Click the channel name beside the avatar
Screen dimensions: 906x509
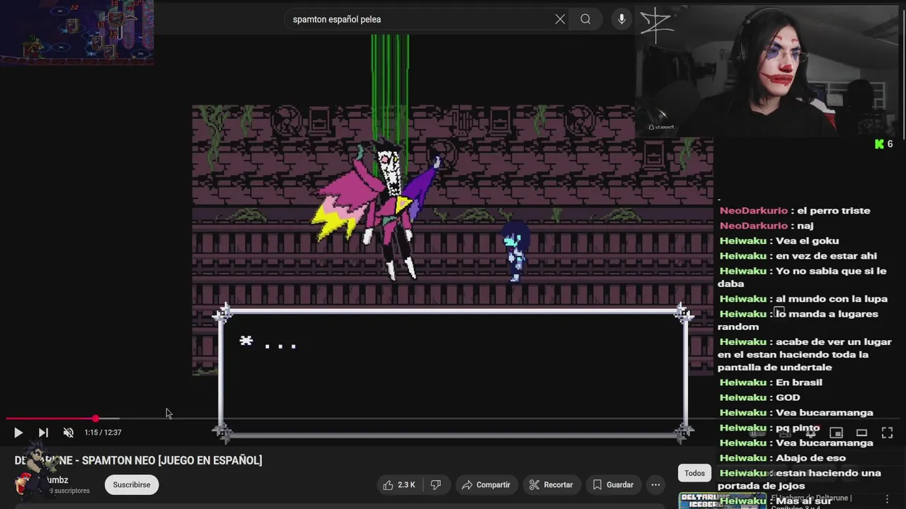57,480
